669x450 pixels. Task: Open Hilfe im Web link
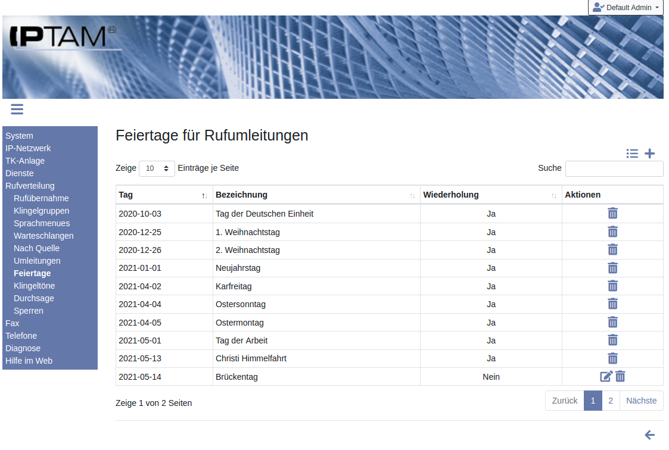29,361
